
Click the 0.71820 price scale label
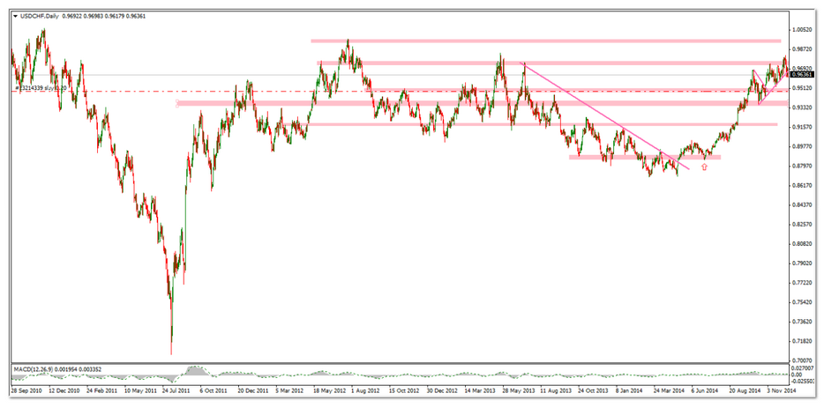[802, 341]
